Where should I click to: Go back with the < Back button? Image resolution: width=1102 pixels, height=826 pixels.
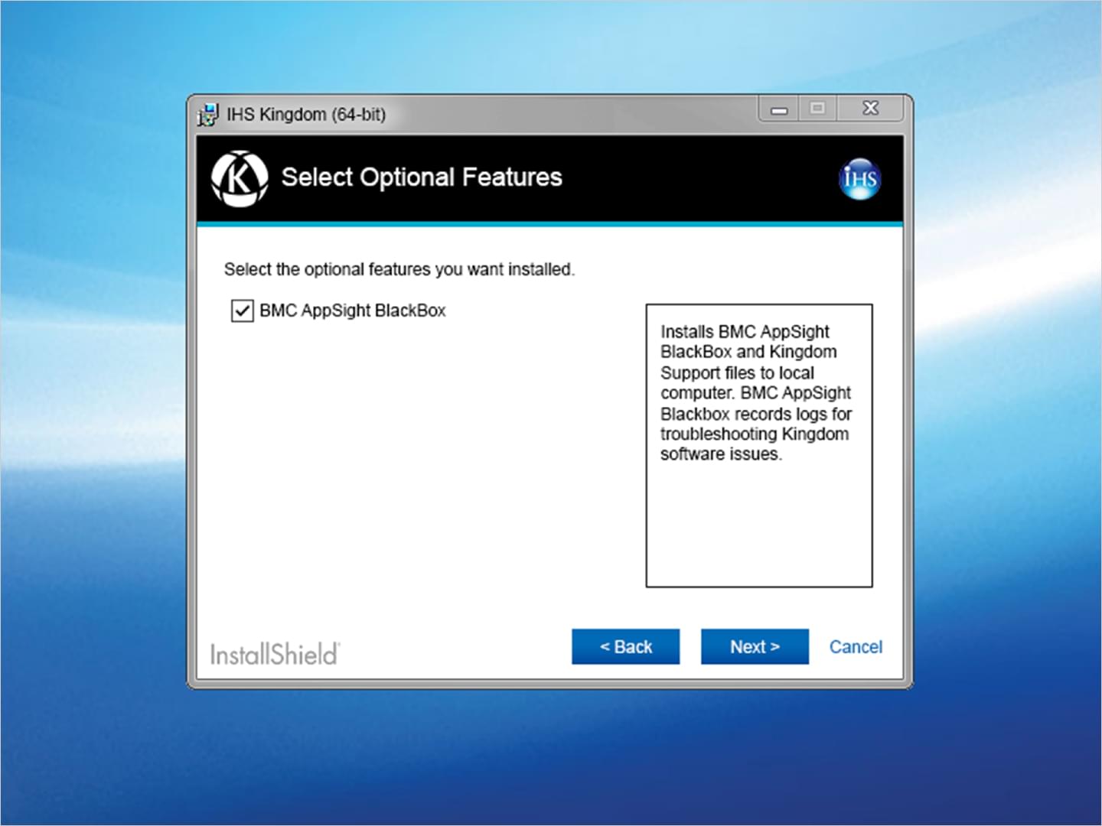pos(625,647)
